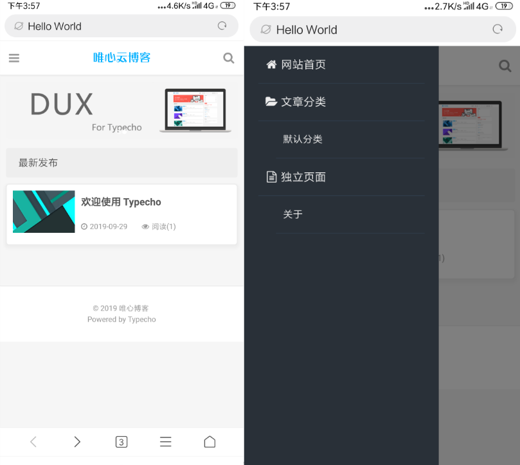
Task: Tap the search magnifier in left screen header
Action: click(x=228, y=58)
